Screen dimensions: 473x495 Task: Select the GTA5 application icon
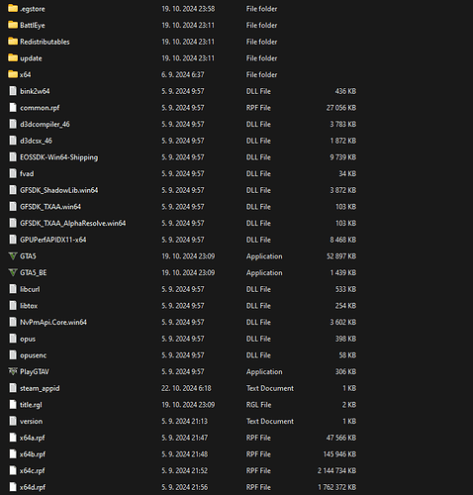pyautogui.click(x=13, y=256)
